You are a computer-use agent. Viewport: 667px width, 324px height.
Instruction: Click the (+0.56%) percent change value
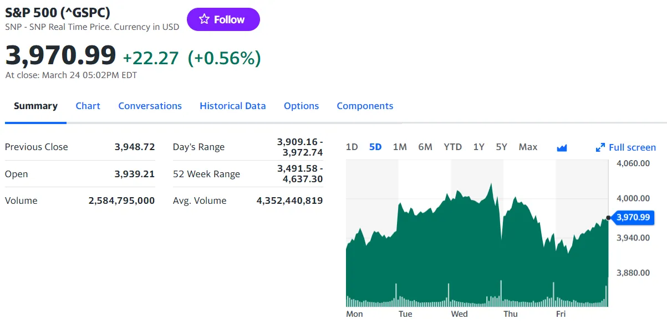[224, 58]
